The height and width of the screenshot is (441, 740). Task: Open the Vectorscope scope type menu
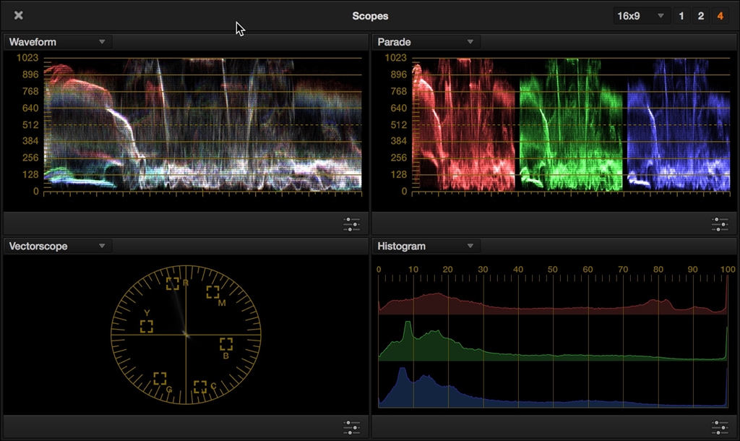point(101,246)
